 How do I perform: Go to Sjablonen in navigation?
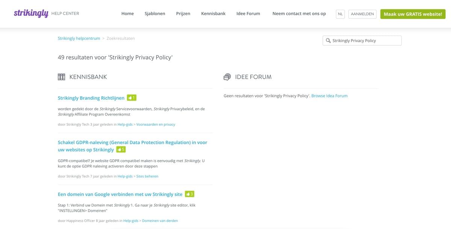[x=154, y=13]
